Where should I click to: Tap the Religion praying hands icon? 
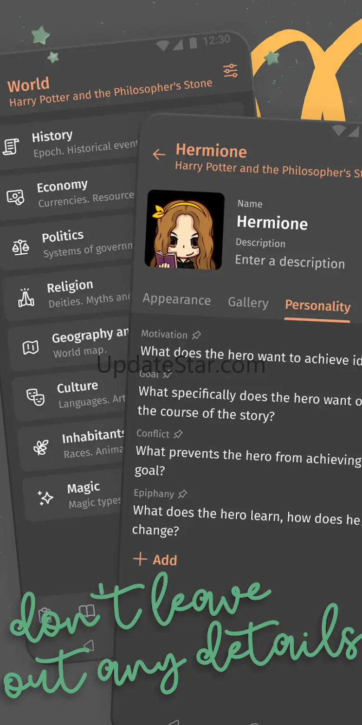26,297
